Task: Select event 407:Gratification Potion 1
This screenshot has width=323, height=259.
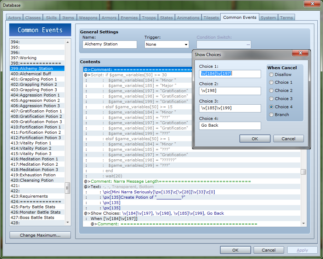Action: 37,111
